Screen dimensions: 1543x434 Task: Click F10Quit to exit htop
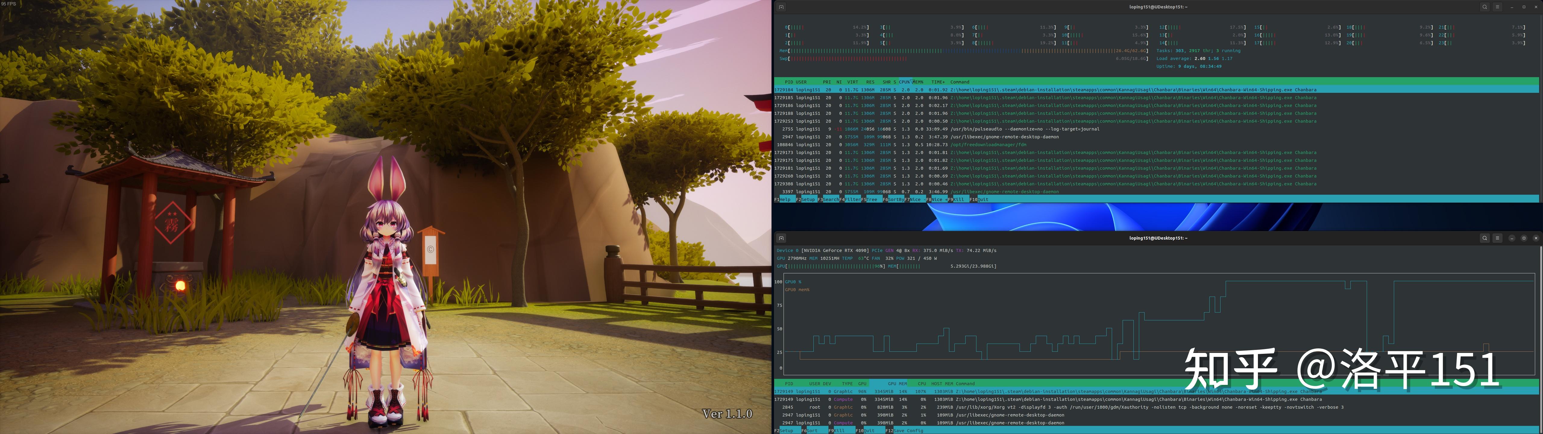click(980, 199)
